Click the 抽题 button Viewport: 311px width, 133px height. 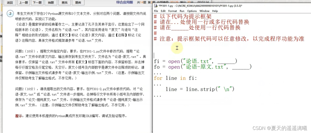tap(51, 3)
